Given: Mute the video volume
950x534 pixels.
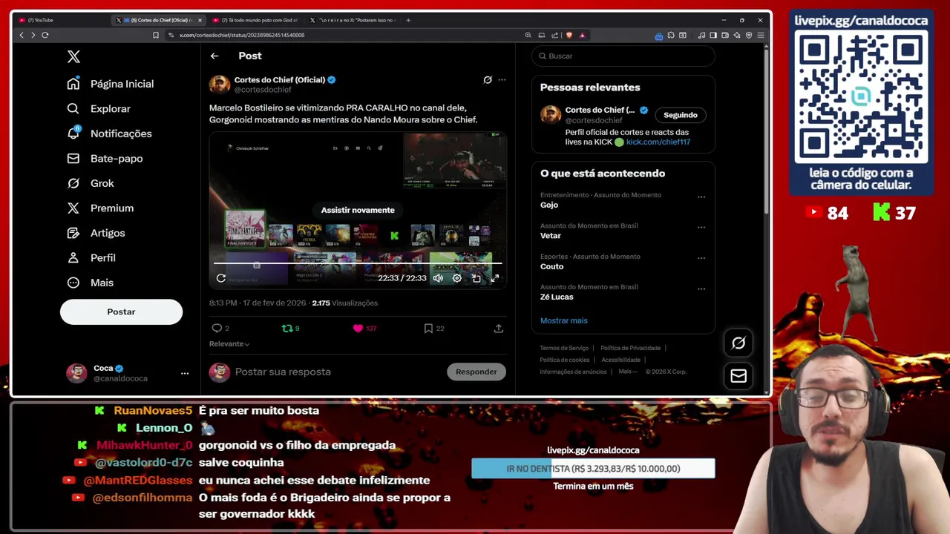Looking at the screenshot, I should tap(438, 278).
